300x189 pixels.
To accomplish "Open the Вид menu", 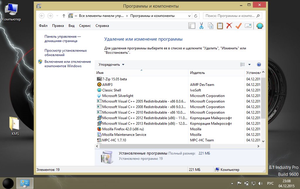I will (x=71, y=25).
